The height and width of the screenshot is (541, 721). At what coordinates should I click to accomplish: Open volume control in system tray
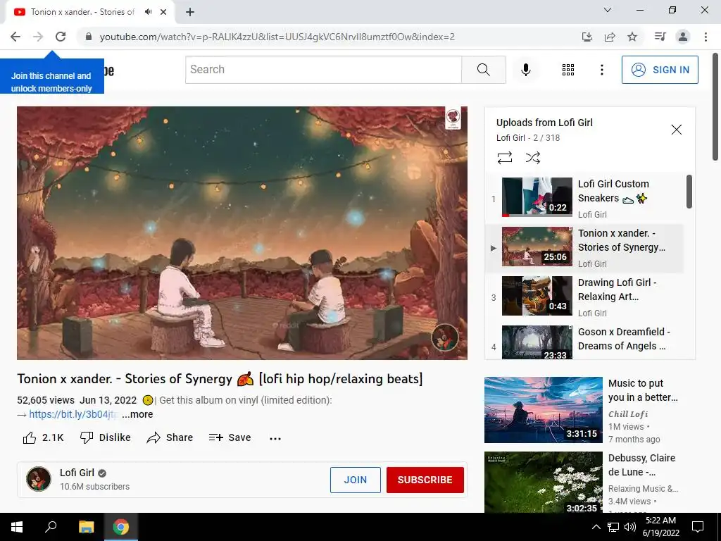[x=630, y=527]
